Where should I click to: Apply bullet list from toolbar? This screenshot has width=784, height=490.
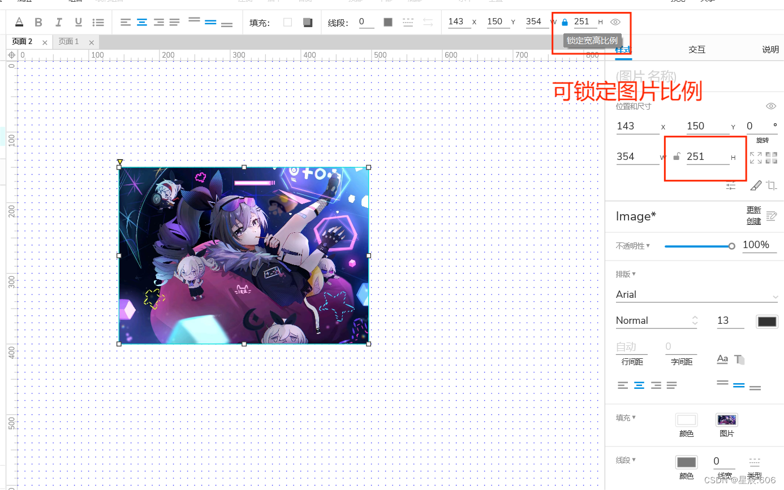[98, 22]
